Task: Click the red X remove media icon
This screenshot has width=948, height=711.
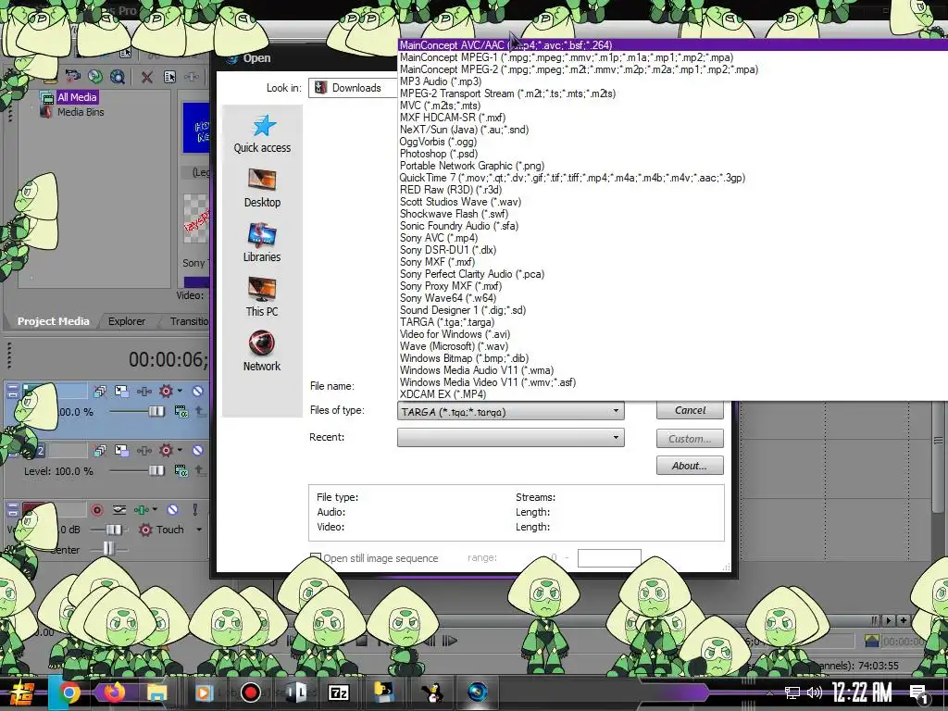Action: (x=147, y=77)
